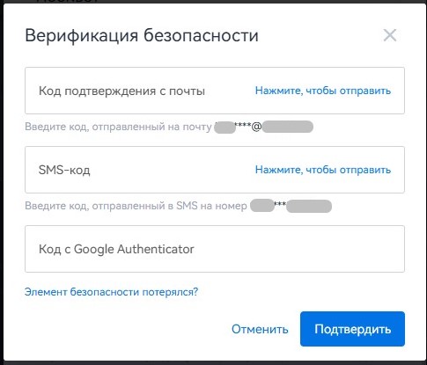Close the Верификация безопасности dialog with X
The image size is (427, 365).
[x=390, y=35]
